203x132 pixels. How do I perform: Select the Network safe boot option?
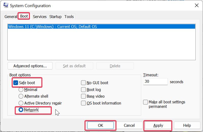point(21,110)
